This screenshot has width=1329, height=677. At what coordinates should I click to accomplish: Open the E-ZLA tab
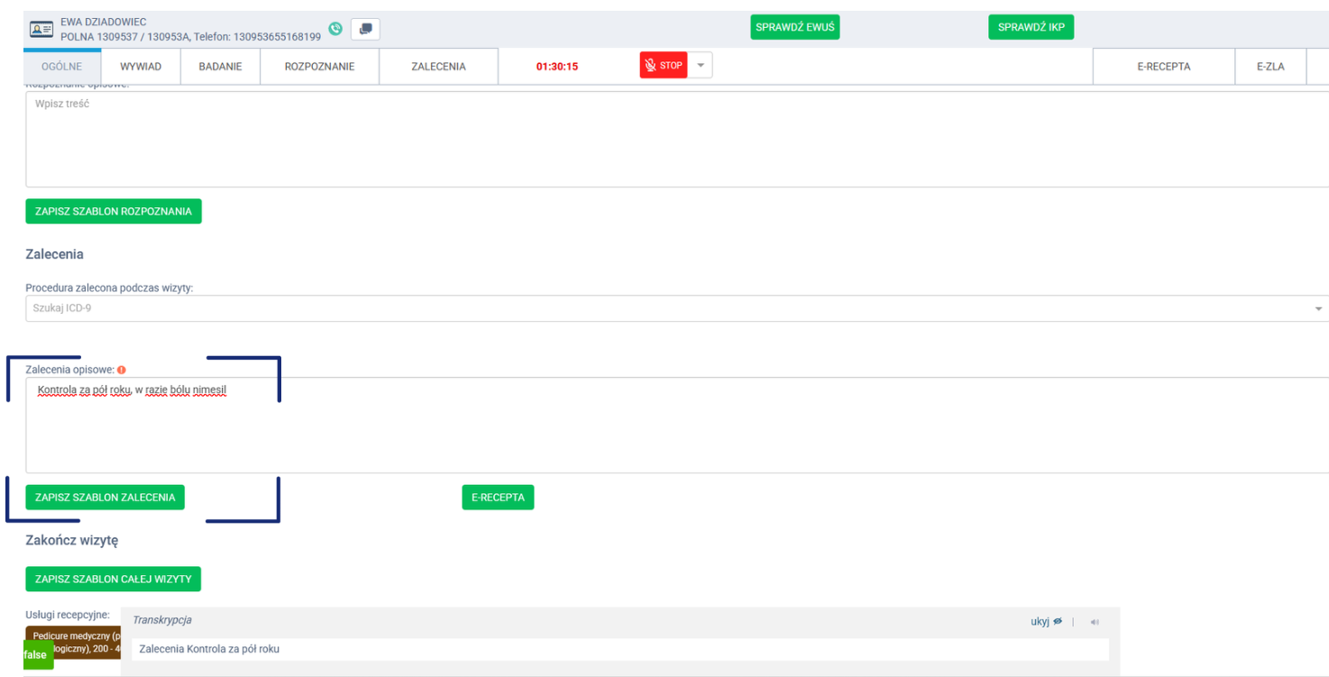point(1269,67)
